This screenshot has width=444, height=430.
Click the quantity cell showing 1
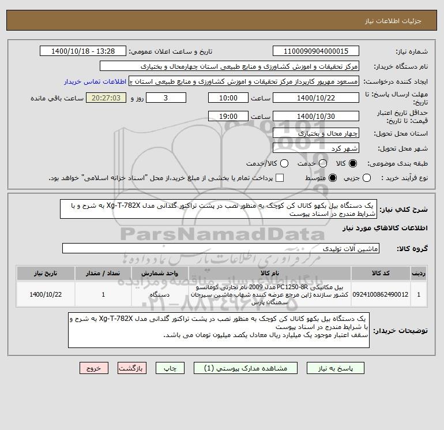coord(103,294)
